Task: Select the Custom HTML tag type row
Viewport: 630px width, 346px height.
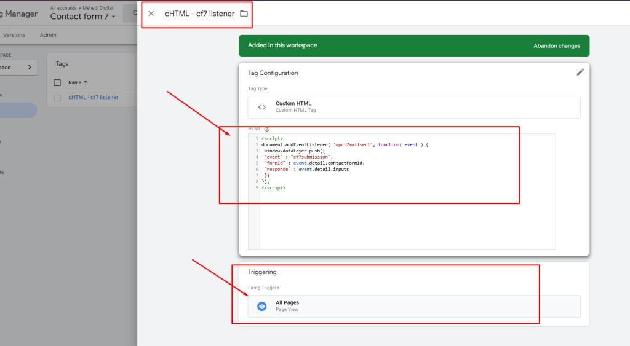Action: pyautogui.click(x=414, y=107)
